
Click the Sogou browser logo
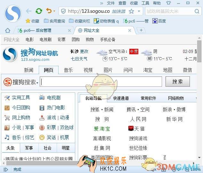coord(13,13)
